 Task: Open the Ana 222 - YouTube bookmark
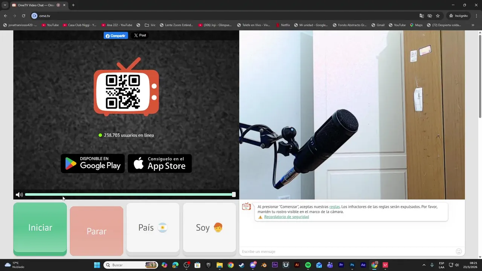(x=117, y=25)
